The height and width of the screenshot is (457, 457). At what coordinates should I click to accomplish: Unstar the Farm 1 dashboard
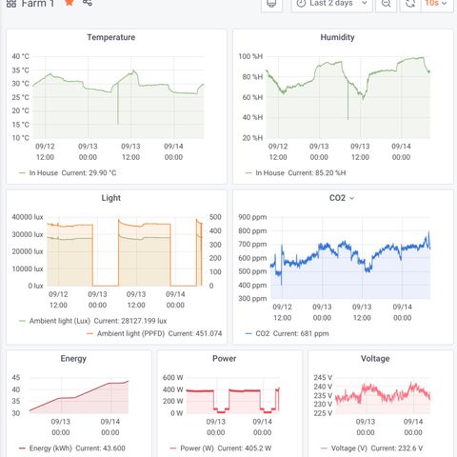coord(69,3)
